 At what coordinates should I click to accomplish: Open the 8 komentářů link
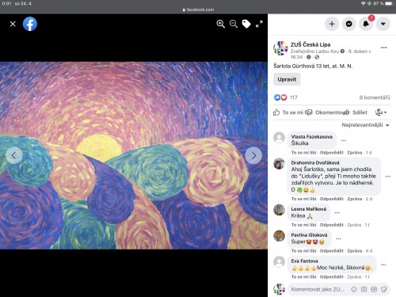coord(375,97)
